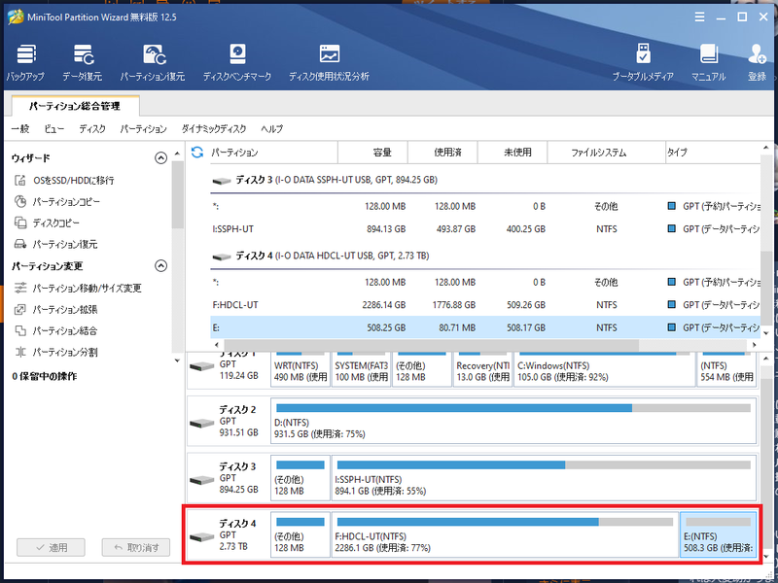Click the 適用 apply button
Viewport: 778px width, 583px height.
[52, 547]
